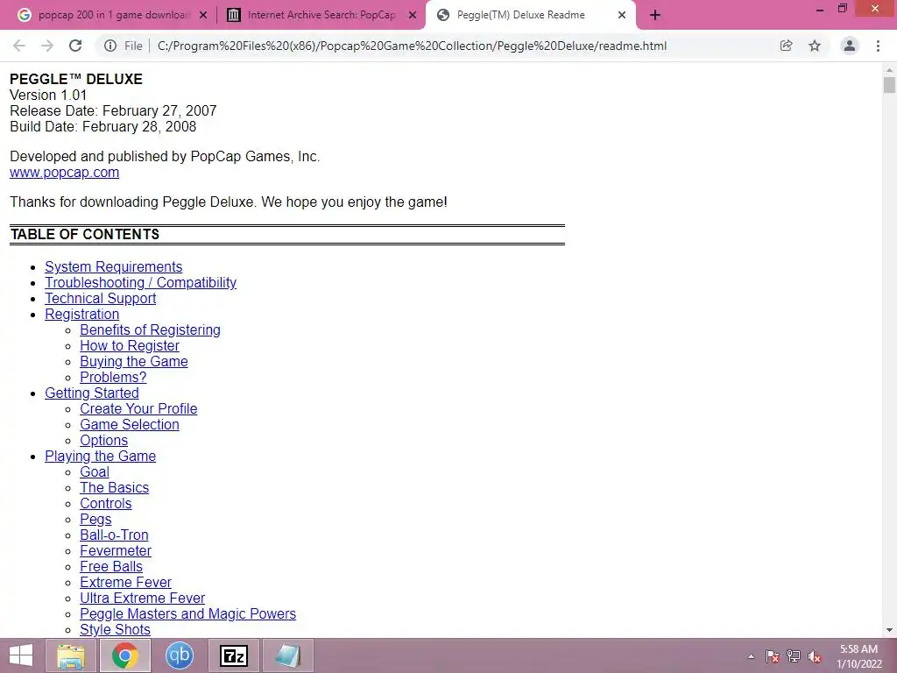897x673 pixels.
Task: Open the Windows Start menu
Action: coord(21,655)
